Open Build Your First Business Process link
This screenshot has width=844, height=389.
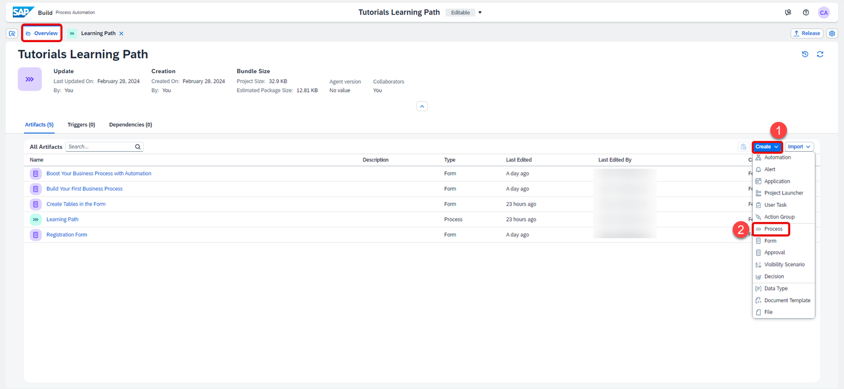coord(84,189)
